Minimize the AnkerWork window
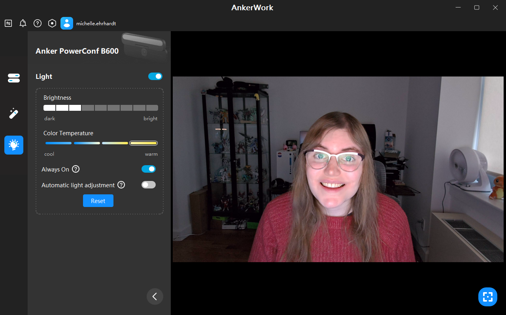This screenshot has width=506, height=315. coord(458,7)
